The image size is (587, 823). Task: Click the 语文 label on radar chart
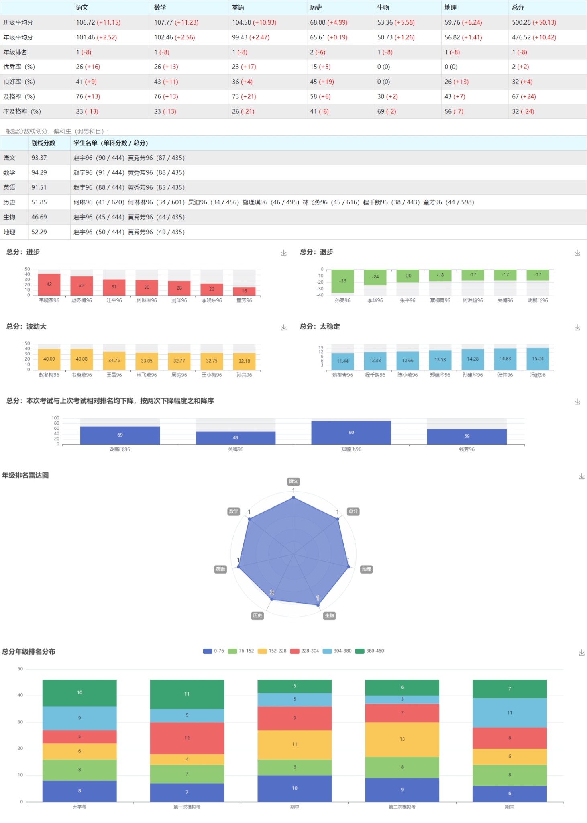click(x=293, y=481)
